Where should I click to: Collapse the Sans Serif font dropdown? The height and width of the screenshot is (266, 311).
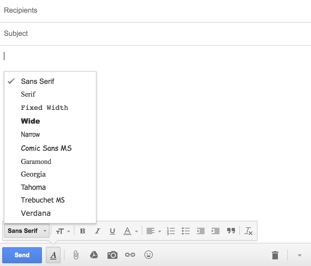[x=27, y=231]
